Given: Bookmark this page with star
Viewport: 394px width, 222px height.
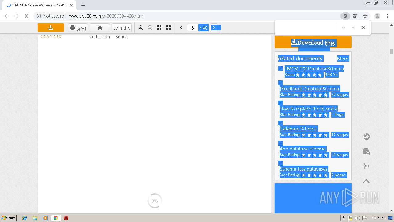Looking at the screenshot, I should pos(365,16).
